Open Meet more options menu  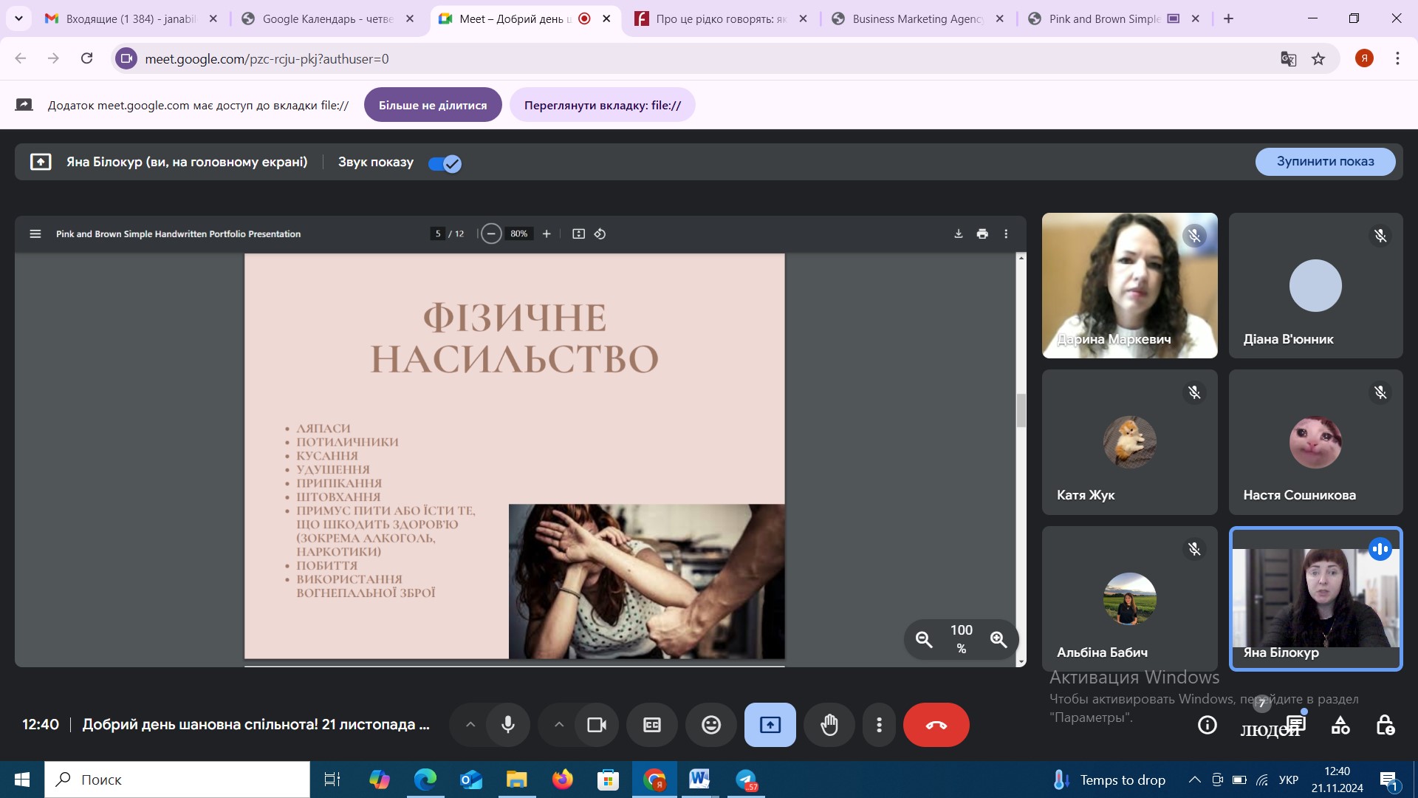pos(879,725)
